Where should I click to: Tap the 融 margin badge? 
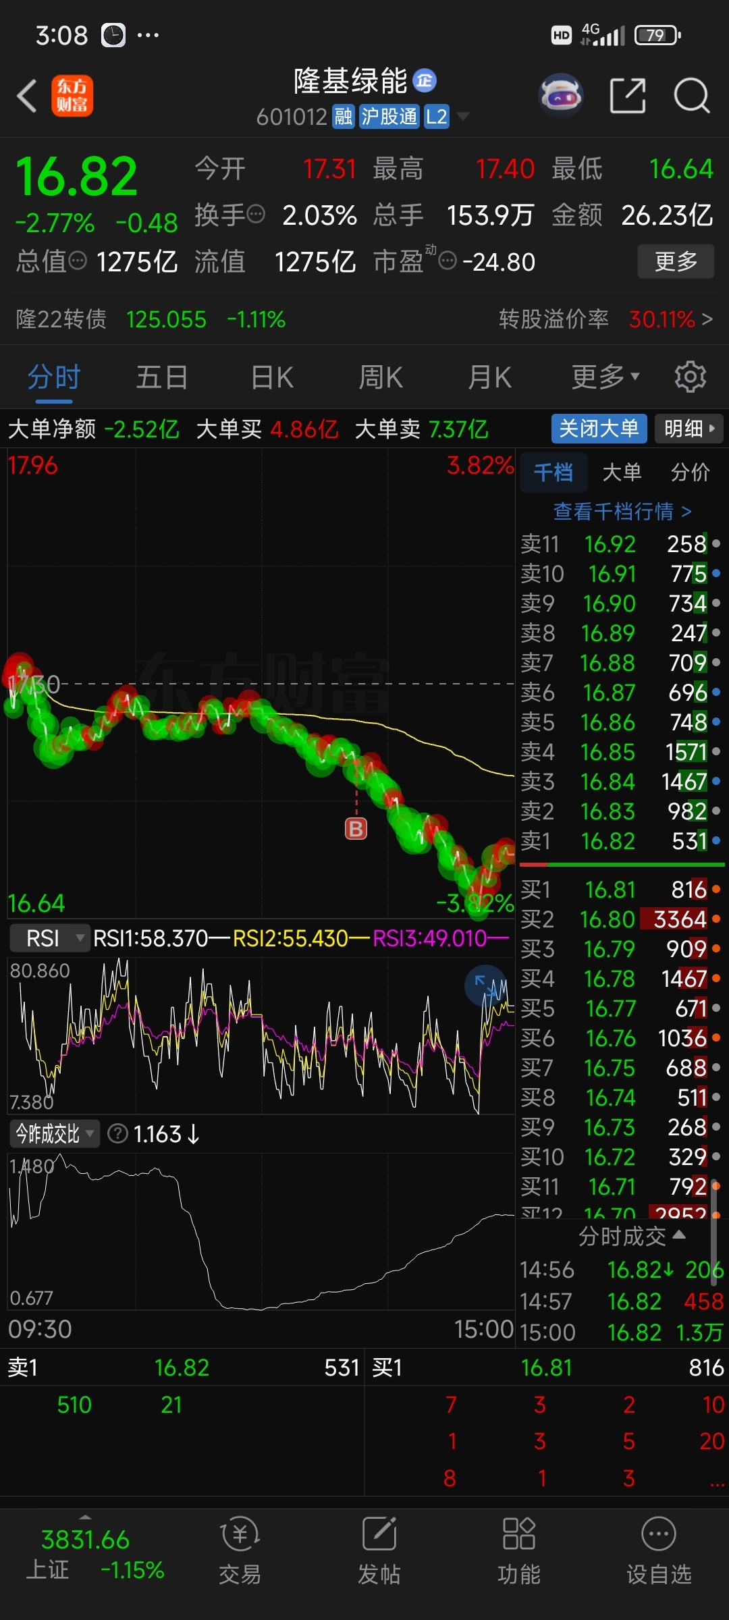[344, 117]
